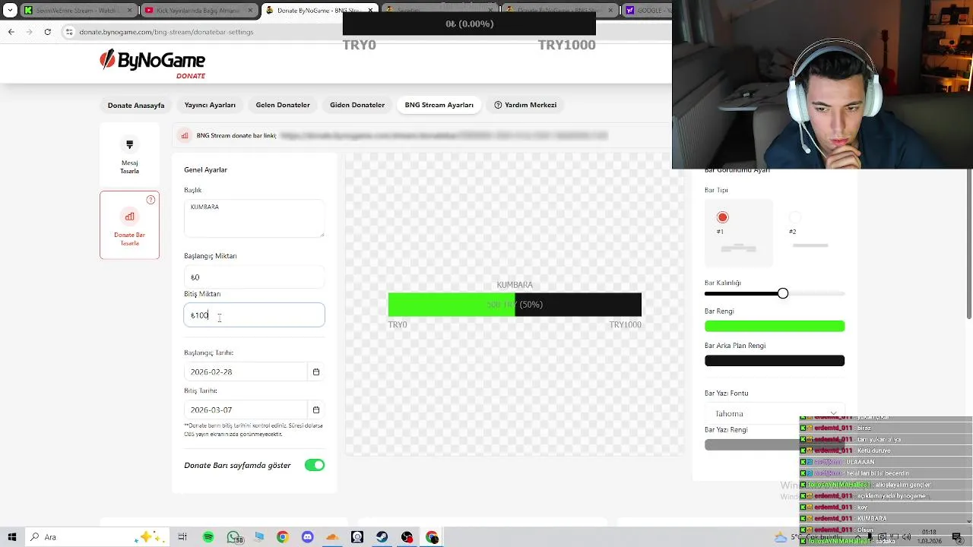973x547 pixels.
Task: Open the Windows Start menu
Action: click(13, 537)
